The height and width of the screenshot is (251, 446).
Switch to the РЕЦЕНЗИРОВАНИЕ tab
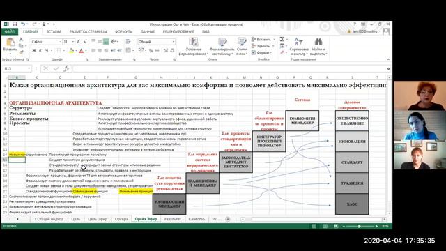tap(178, 31)
